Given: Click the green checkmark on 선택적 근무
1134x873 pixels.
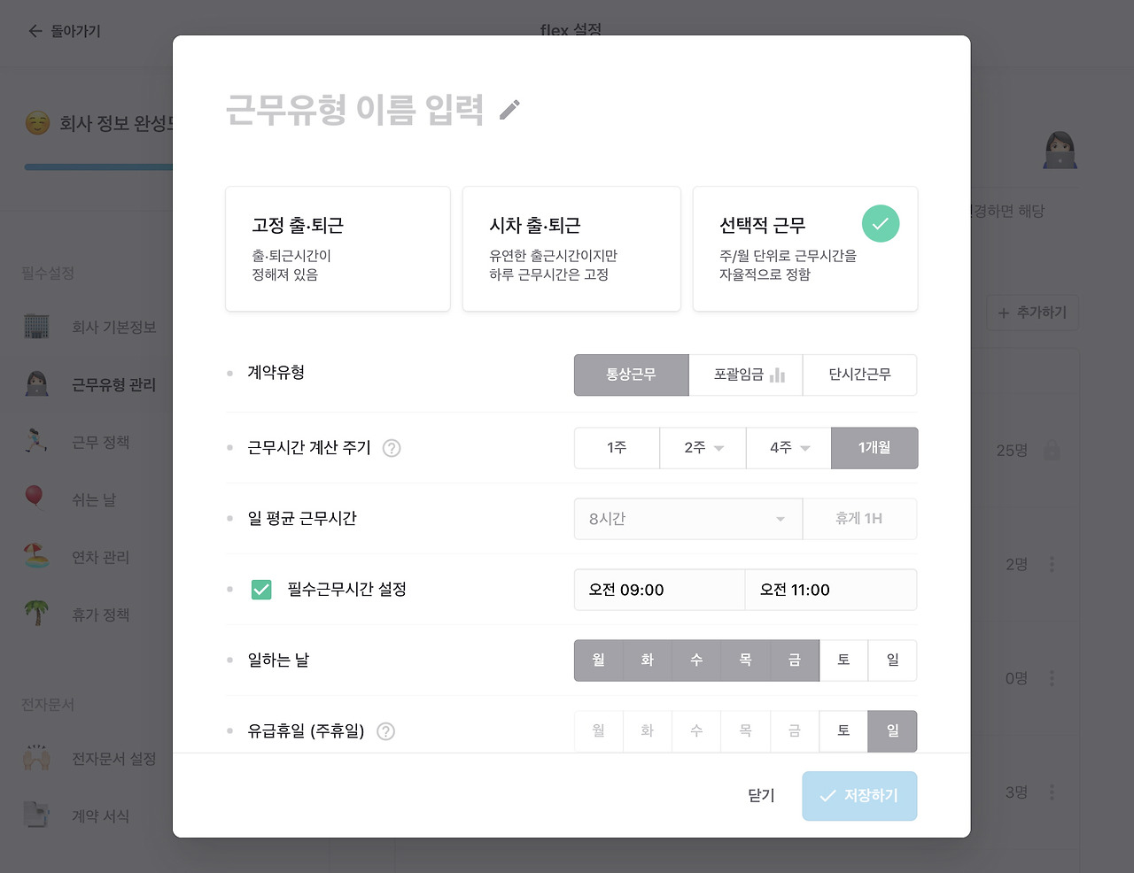Looking at the screenshot, I should [881, 223].
